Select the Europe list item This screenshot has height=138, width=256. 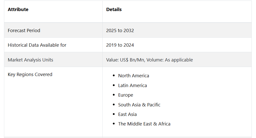coord(126,95)
